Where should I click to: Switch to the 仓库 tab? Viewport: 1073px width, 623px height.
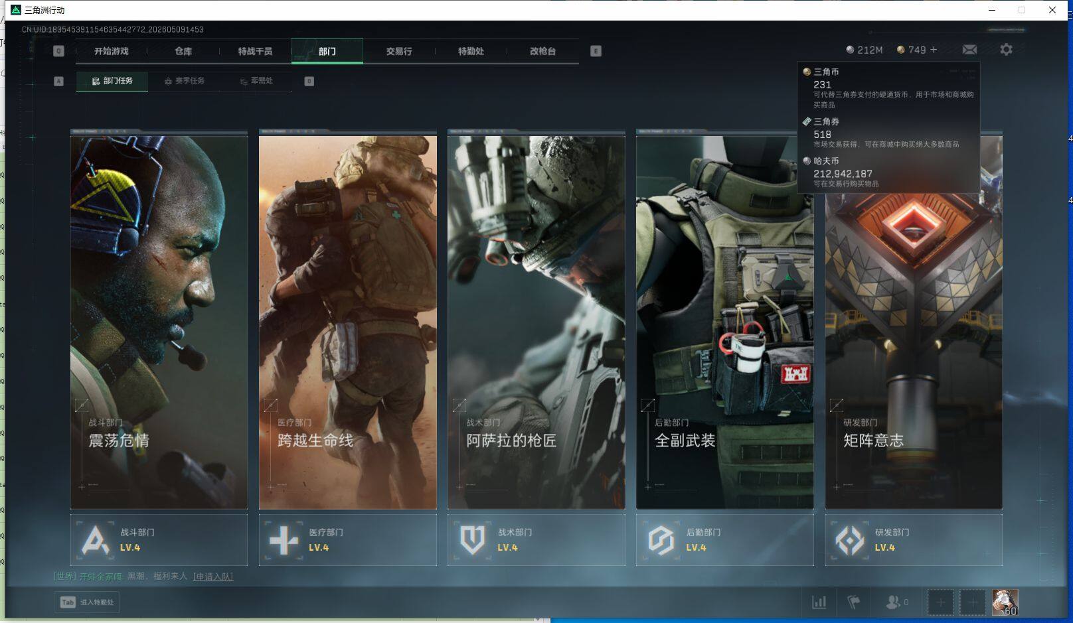pyautogui.click(x=183, y=51)
